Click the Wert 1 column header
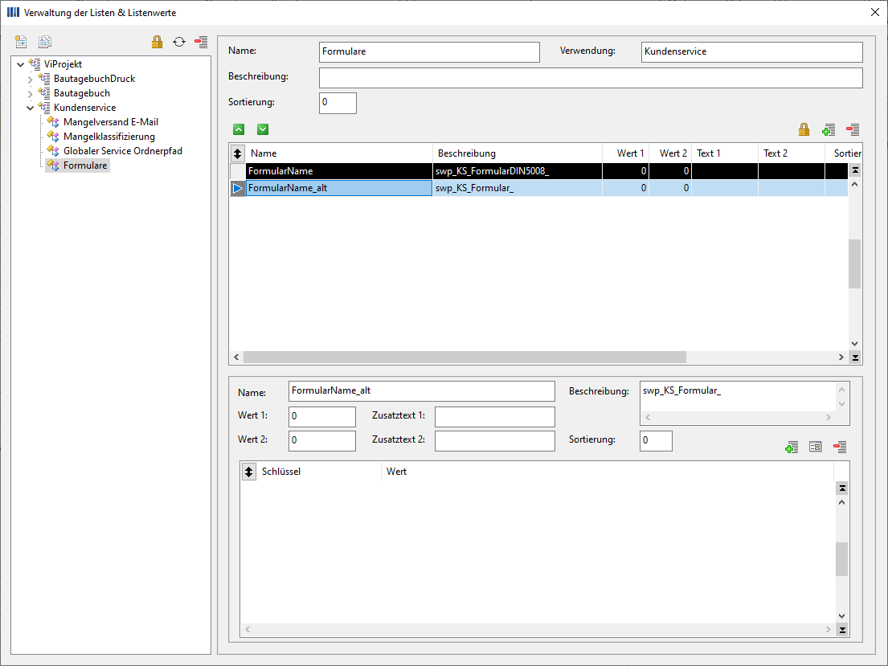 [625, 153]
